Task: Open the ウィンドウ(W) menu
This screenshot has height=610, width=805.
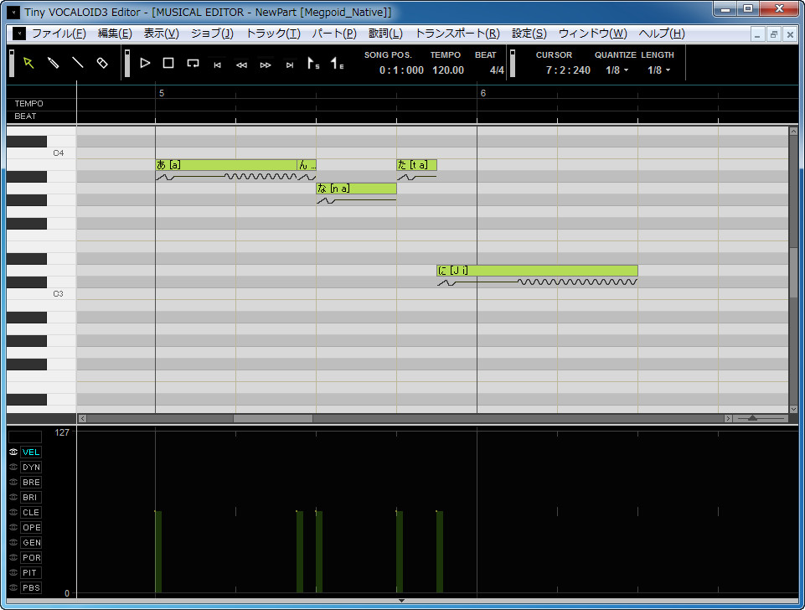Action: pos(592,34)
